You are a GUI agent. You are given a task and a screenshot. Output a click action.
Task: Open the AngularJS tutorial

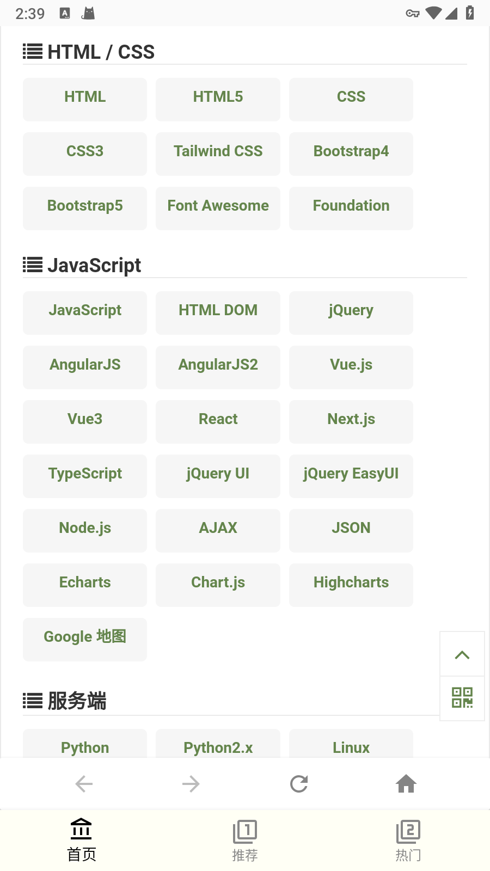point(85,367)
